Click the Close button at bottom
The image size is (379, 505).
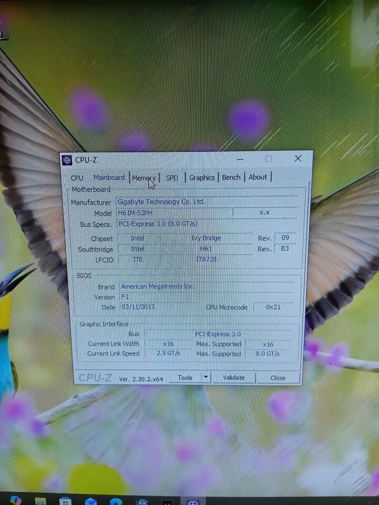pyautogui.click(x=278, y=378)
